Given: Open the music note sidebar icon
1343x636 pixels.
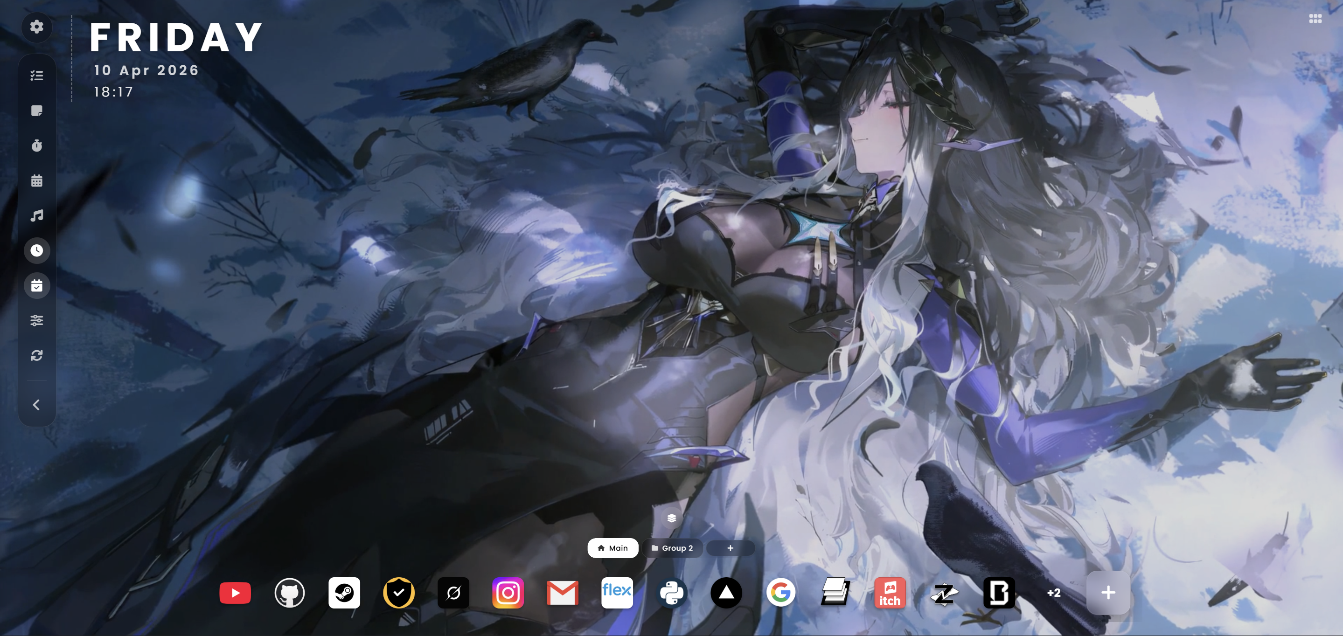Looking at the screenshot, I should [36, 215].
